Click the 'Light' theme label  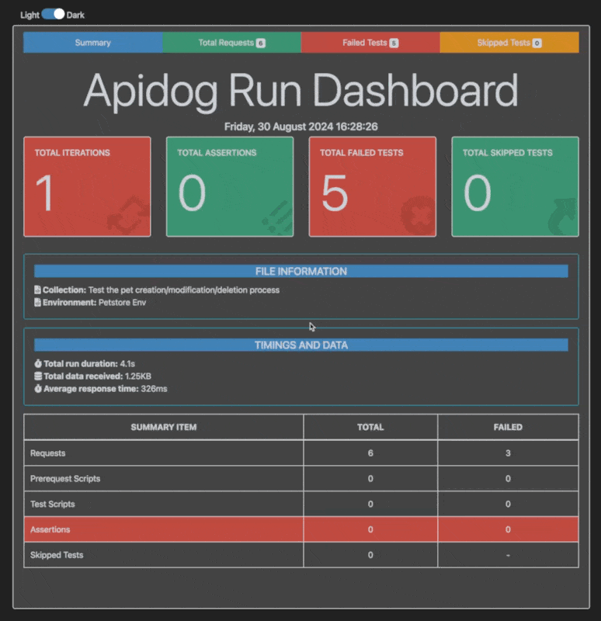(x=30, y=15)
